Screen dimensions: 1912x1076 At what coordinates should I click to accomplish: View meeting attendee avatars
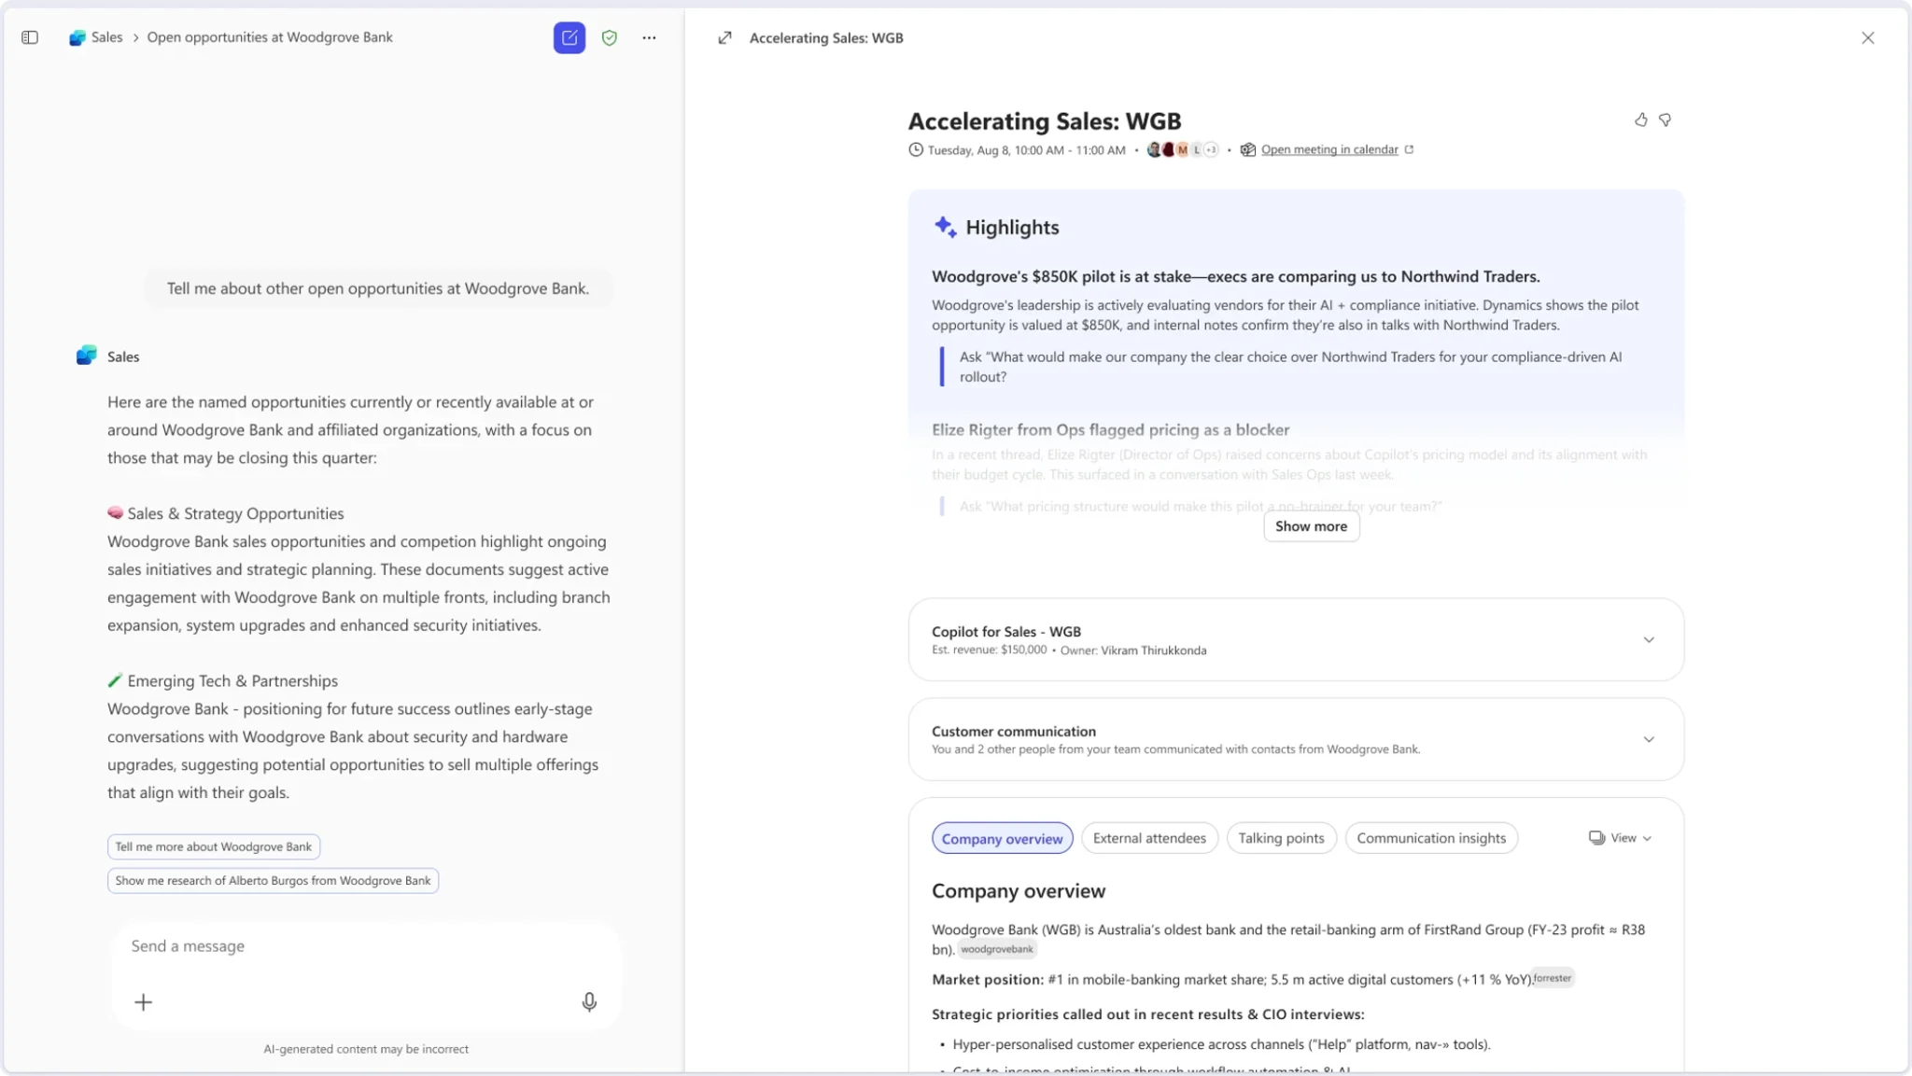pyautogui.click(x=1182, y=149)
